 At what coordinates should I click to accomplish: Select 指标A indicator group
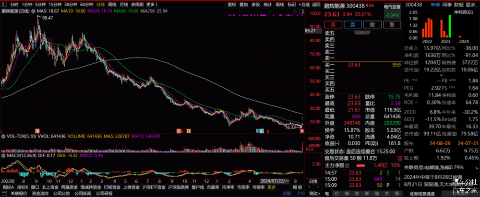click(8, 187)
